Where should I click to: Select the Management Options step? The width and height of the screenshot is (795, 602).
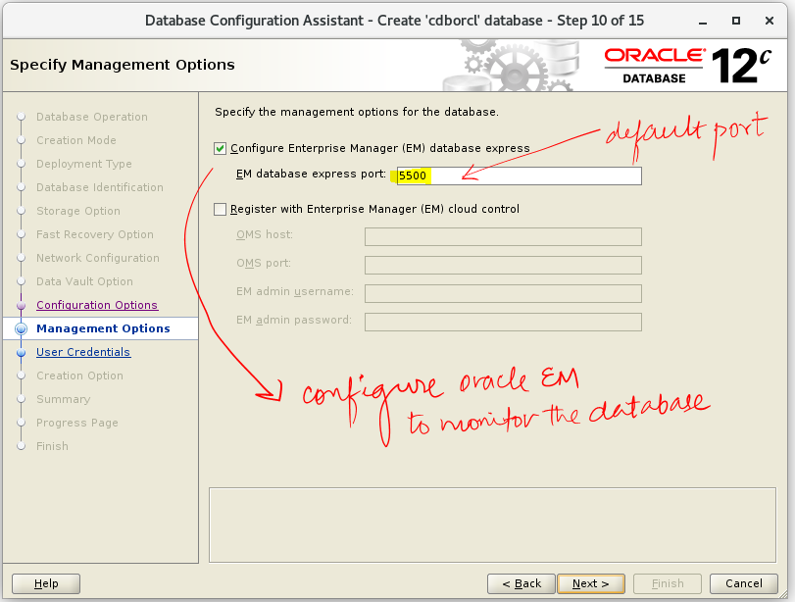[x=103, y=328]
